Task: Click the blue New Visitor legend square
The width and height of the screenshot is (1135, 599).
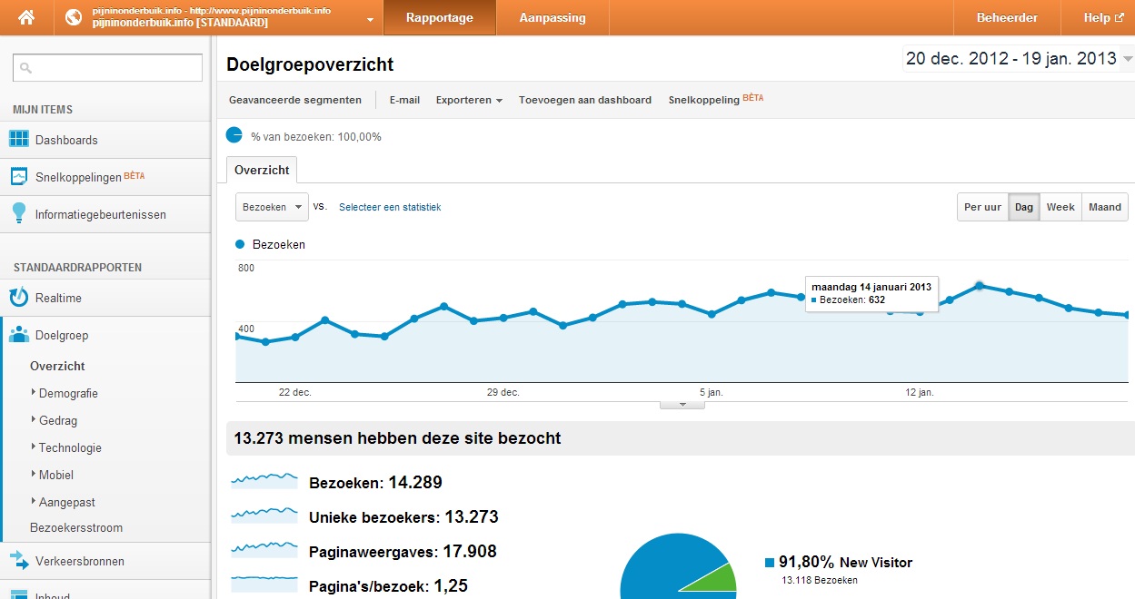Action: (x=770, y=563)
